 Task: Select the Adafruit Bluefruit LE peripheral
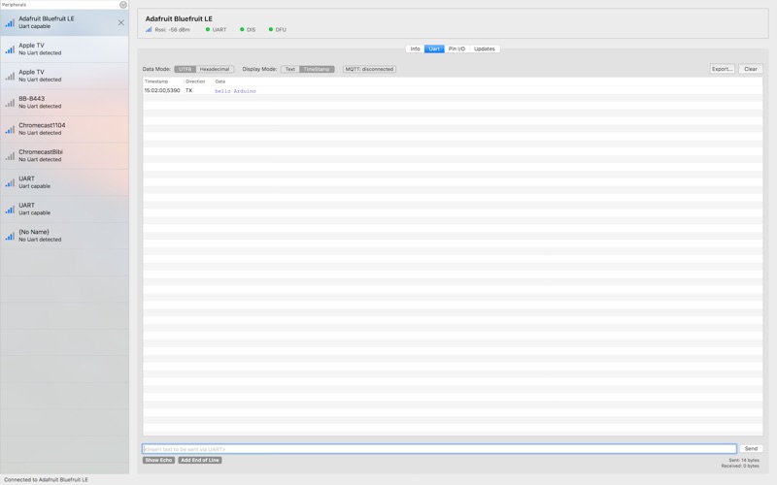64,22
